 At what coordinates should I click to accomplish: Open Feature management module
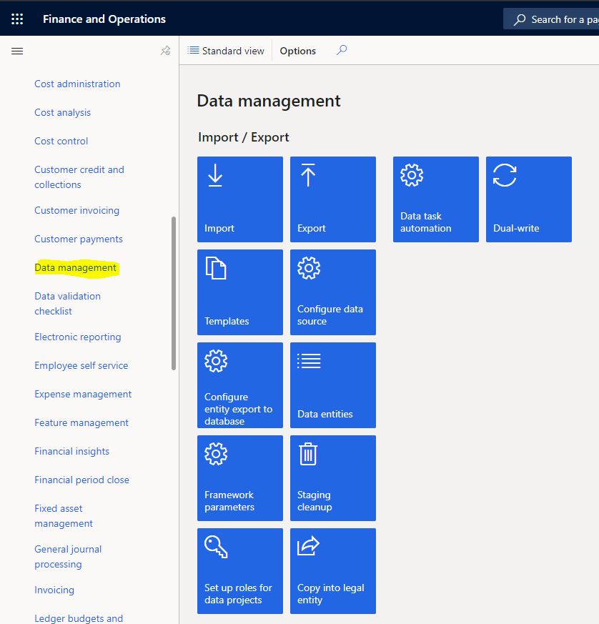coord(81,423)
